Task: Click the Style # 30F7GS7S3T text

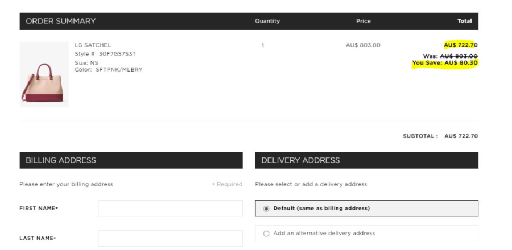Action: [105, 54]
